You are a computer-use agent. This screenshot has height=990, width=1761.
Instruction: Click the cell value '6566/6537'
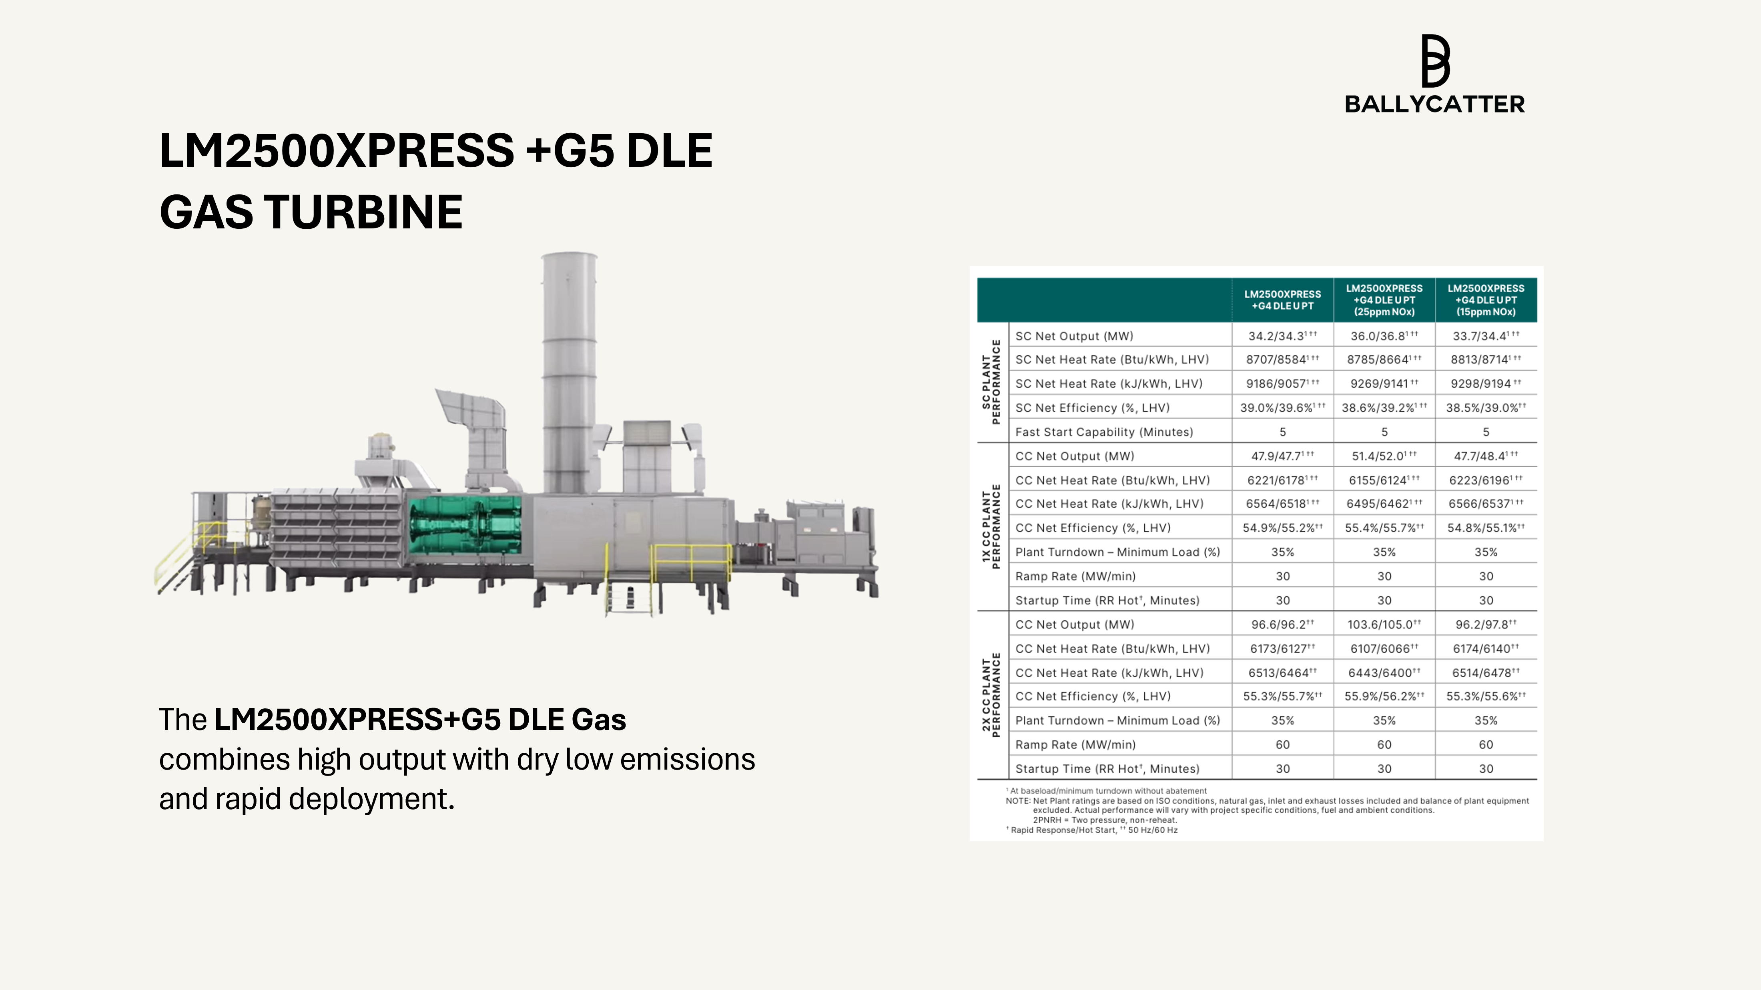pos(1486,504)
